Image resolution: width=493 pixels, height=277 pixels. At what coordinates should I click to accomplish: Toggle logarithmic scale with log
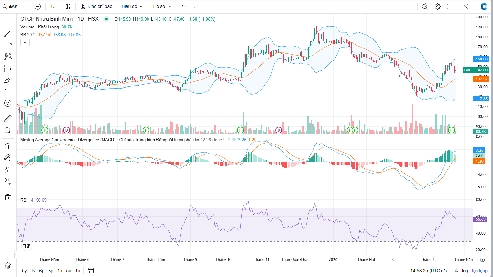[465, 271]
